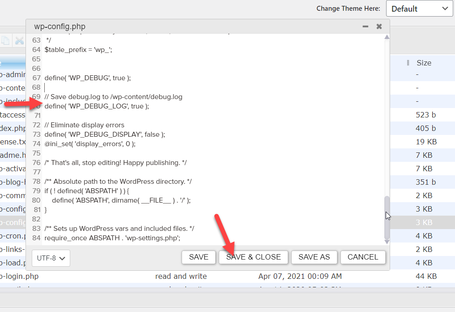Click the define ABSPATH dirname line
The height and width of the screenshot is (312, 455).
(x=121, y=200)
